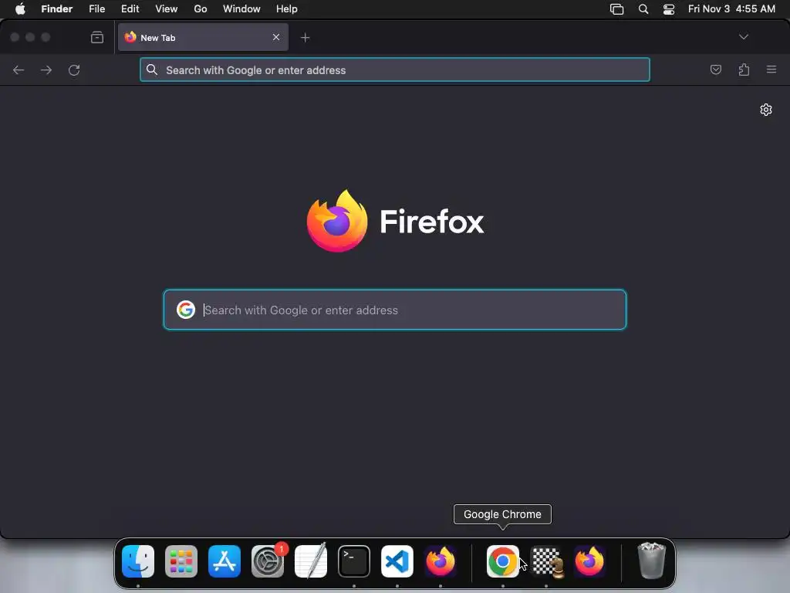
Task: Launch Finder from the Dock
Action: [138, 561]
